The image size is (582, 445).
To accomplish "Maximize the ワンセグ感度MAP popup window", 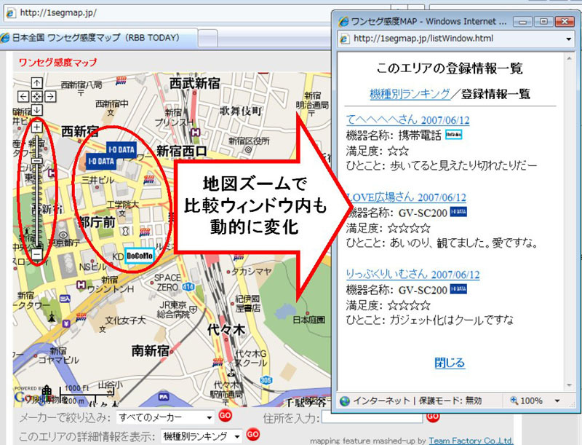I will click(x=543, y=22).
